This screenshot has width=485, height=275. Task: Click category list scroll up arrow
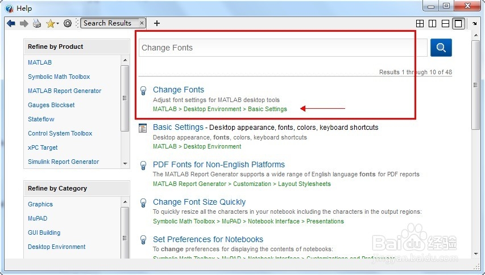point(125,202)
